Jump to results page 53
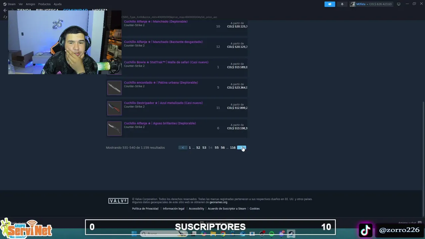 tap(204, 148)
